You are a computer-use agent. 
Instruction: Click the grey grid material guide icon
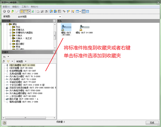tap(59, 11)
